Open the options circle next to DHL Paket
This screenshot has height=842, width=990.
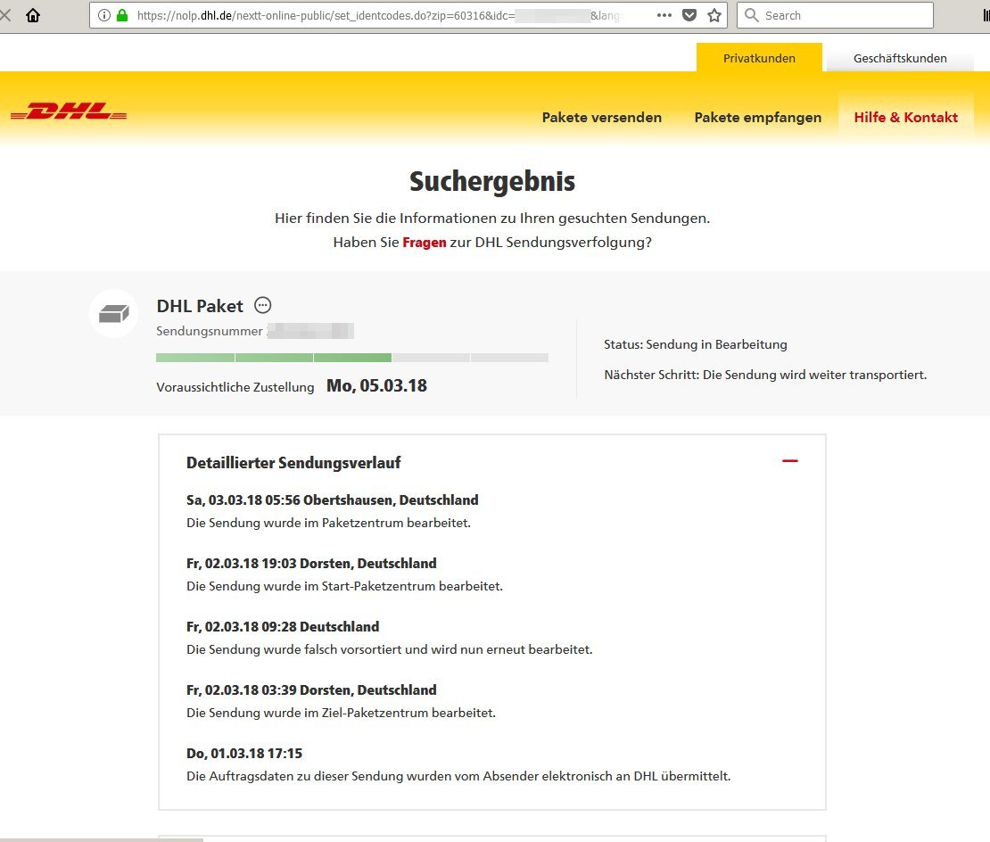(262, 306)
